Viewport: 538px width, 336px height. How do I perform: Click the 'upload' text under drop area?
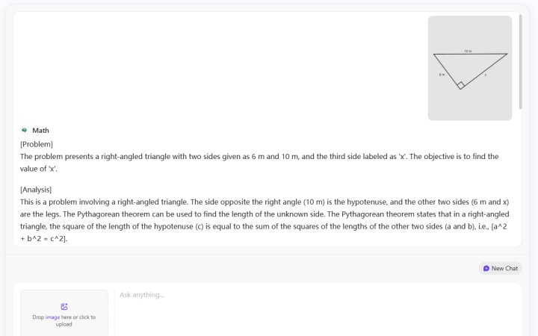tap(64, 324)
